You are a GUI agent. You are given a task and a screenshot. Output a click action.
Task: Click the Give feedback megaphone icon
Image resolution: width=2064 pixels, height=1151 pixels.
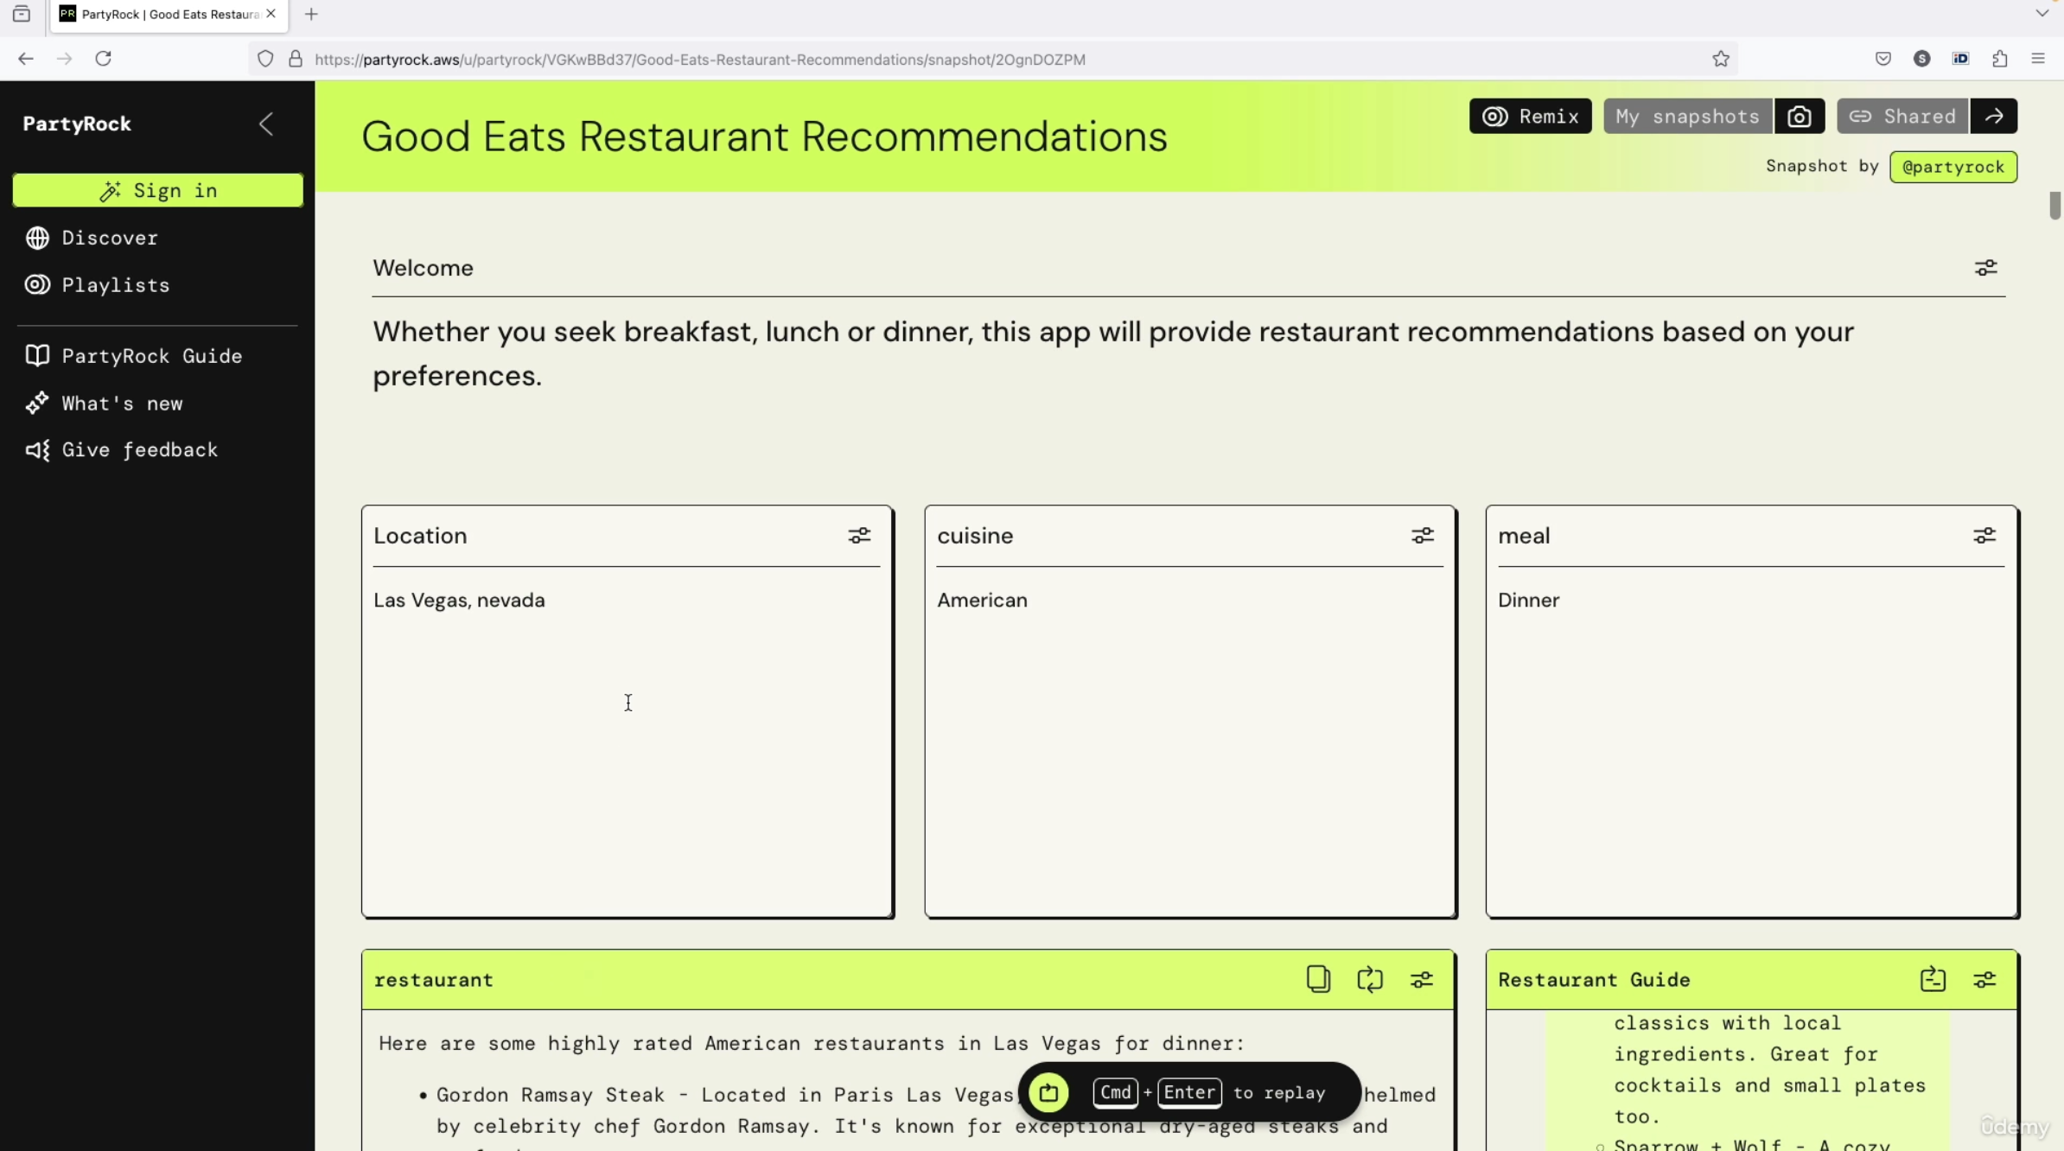tap(37, 450)
